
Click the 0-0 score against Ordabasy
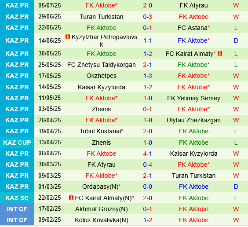click(147, 187)
